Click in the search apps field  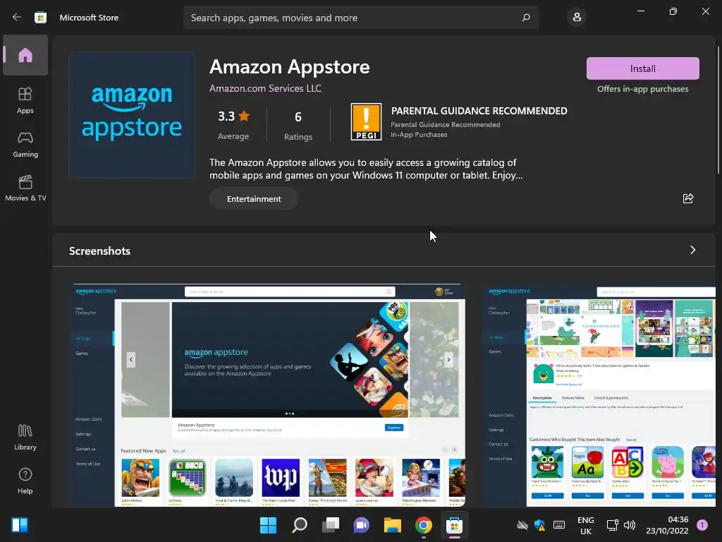click(361, 18)
